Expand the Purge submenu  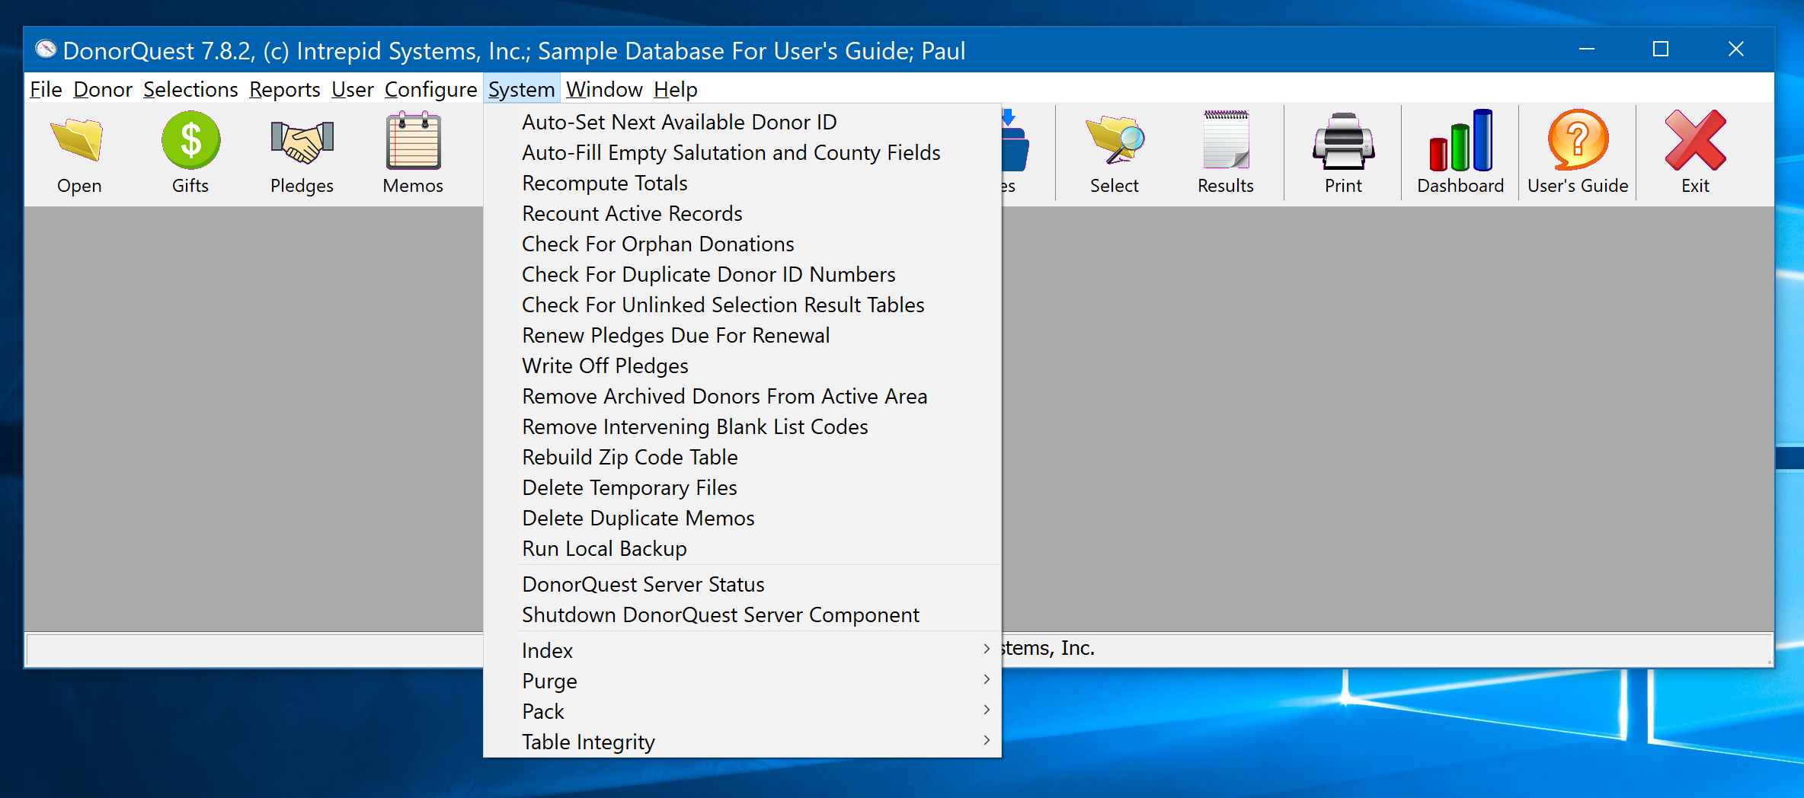[742, 681]
